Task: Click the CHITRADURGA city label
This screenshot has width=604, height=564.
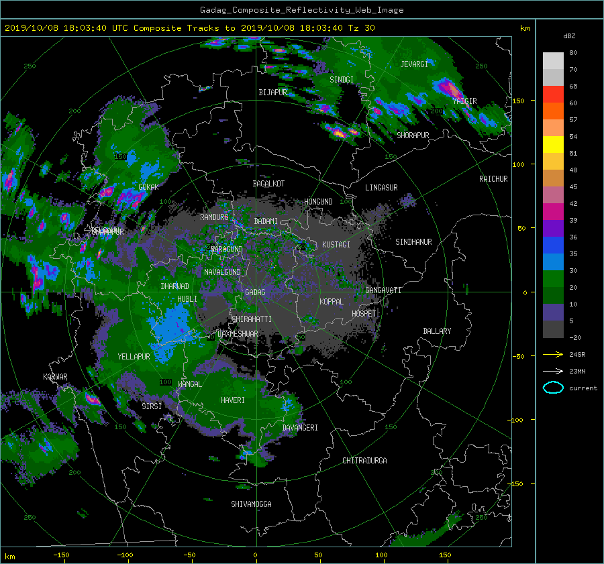Action: pyautogui.click(x=365, y=461)
